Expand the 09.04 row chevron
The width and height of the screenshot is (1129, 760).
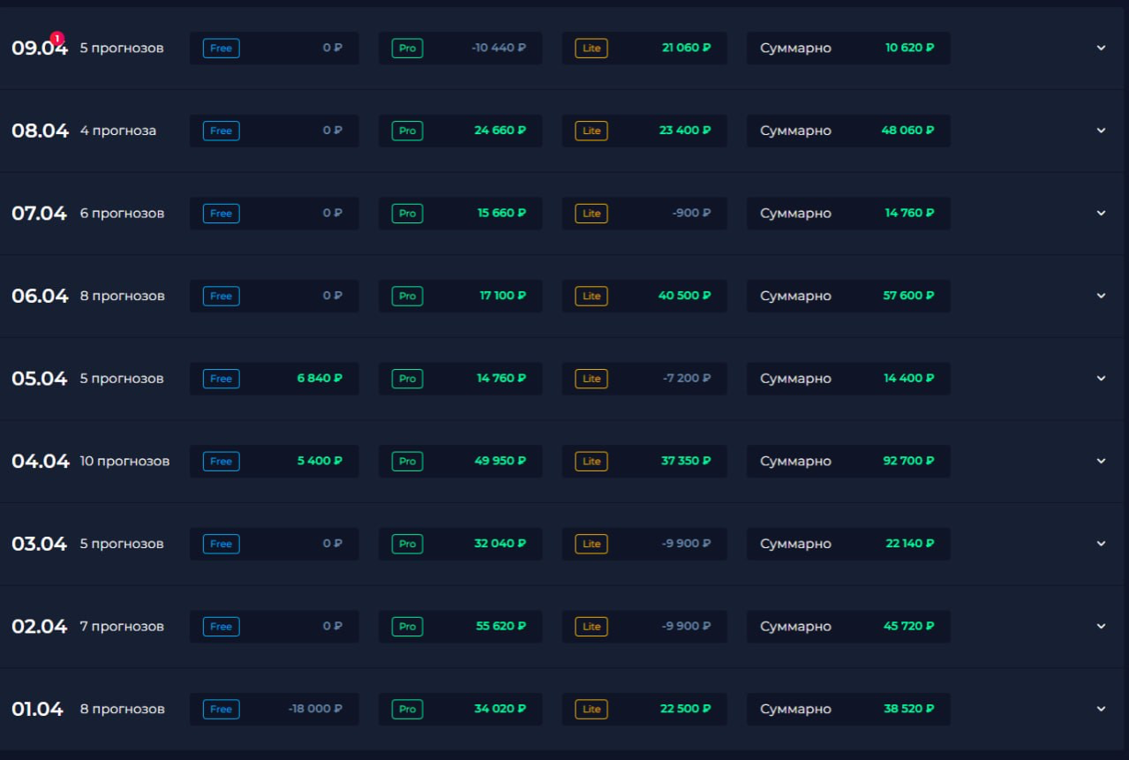click(1101, 48)
